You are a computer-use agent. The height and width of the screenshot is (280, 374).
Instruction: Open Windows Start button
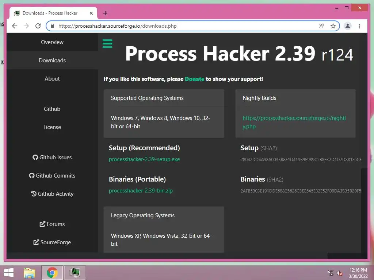pyautogui.click(x=9, y=273)
